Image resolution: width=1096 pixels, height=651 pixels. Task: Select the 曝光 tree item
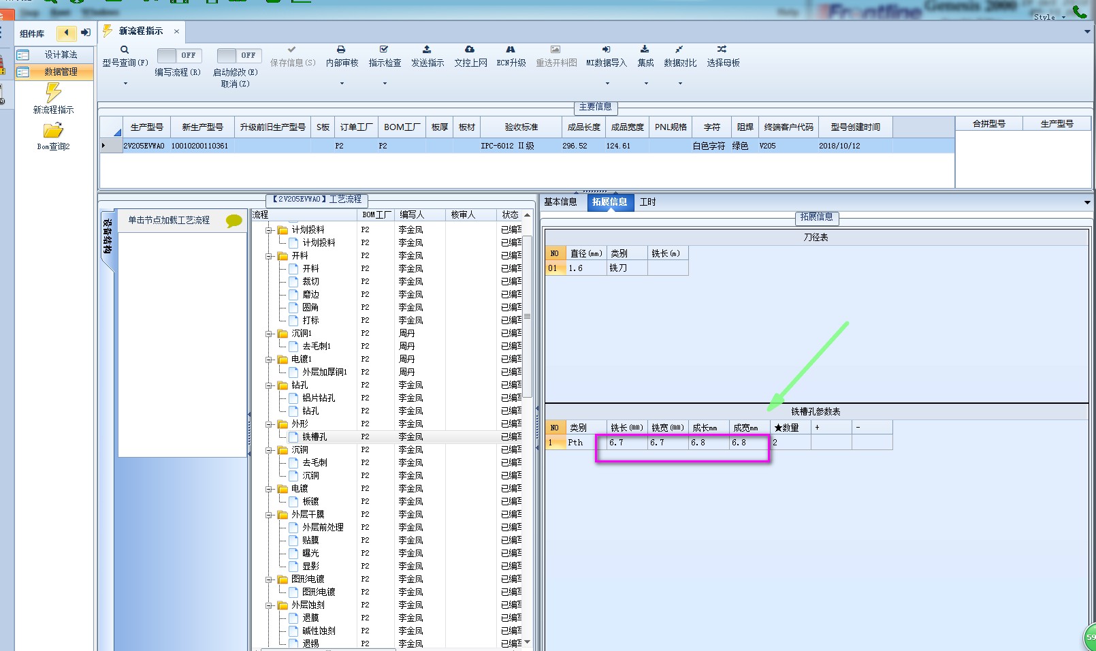coord(310,553)
